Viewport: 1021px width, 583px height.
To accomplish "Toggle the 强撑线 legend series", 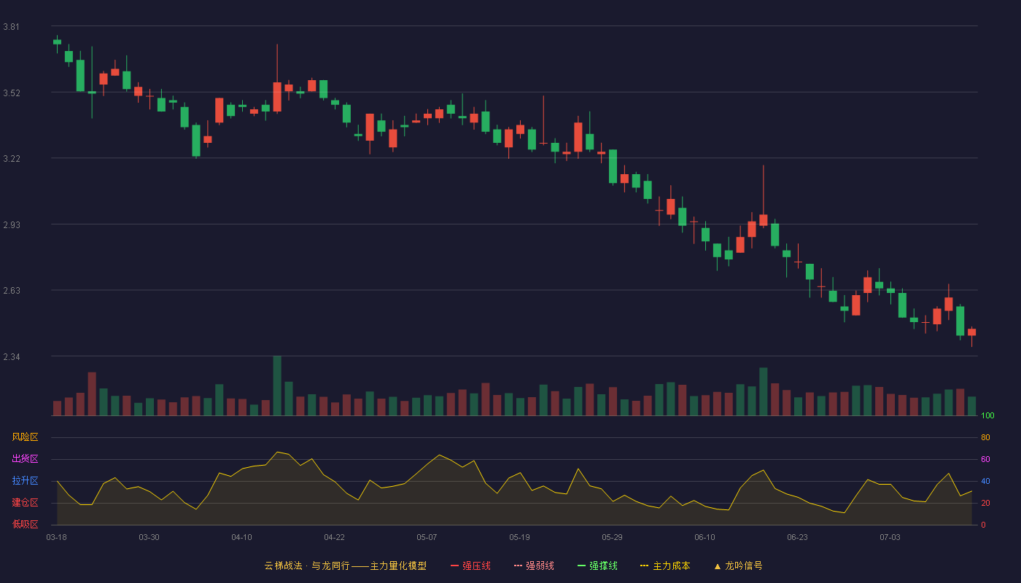I will tap(597, 566).
